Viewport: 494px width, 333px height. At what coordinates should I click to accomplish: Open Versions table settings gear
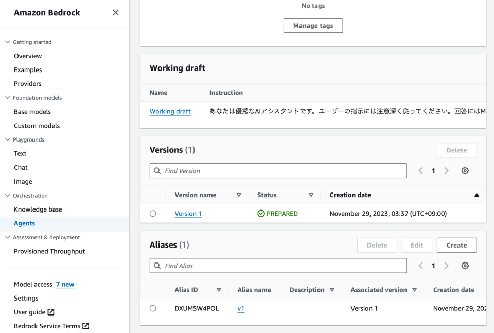[x=465, y=170]
